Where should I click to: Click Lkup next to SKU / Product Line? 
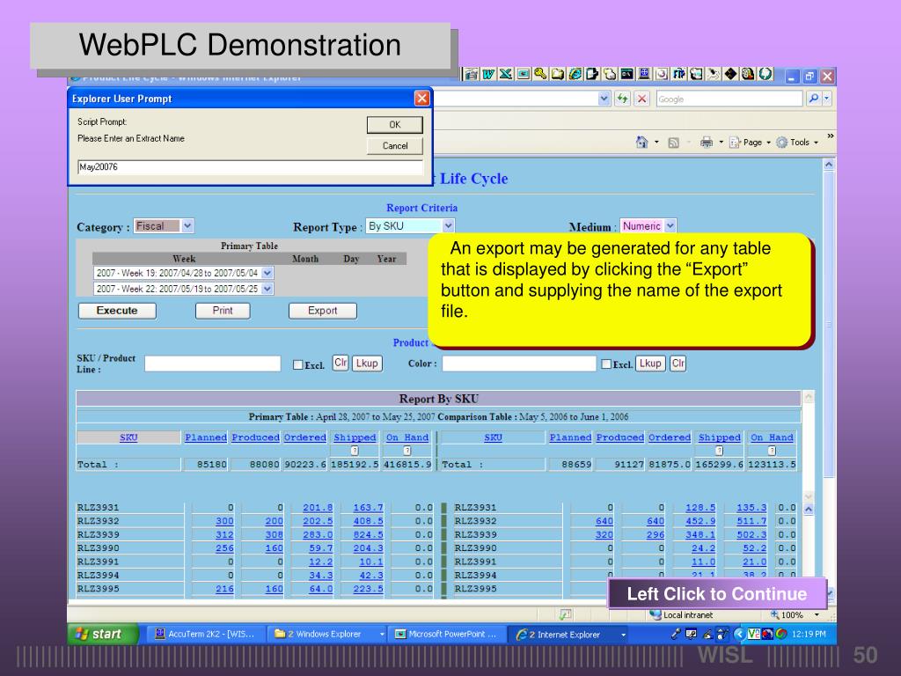tap(367, 364)
